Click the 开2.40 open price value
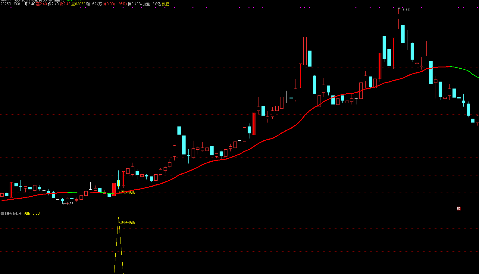Image resolution: width=479 pixels, height=274 pixels. pyautogui.click(x=30, y=4)
